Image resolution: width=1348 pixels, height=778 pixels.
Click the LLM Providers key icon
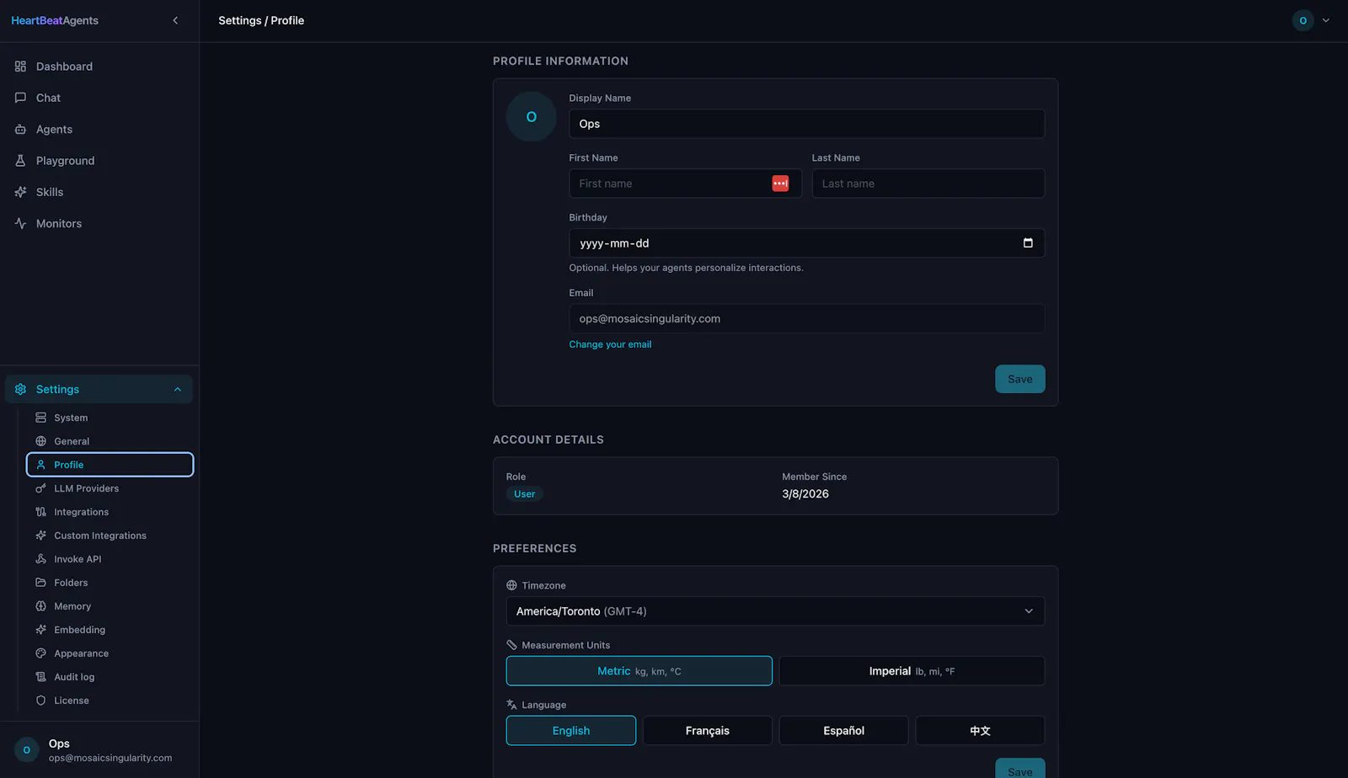[x=40, y=488]
